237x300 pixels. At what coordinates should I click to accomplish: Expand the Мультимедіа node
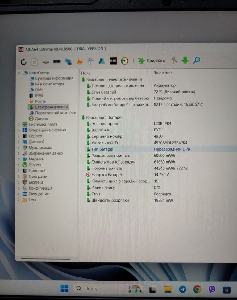point(19,148)
